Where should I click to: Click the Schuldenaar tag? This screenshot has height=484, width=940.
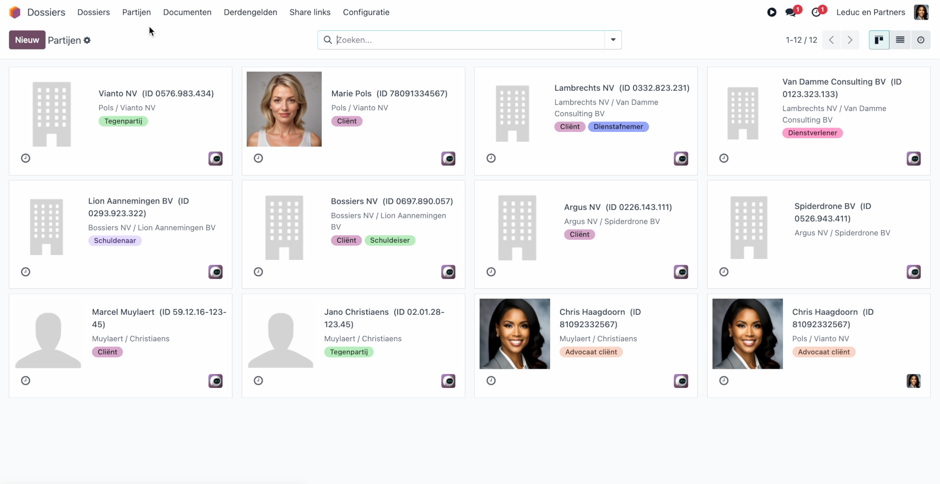click(x=115, y=241)
